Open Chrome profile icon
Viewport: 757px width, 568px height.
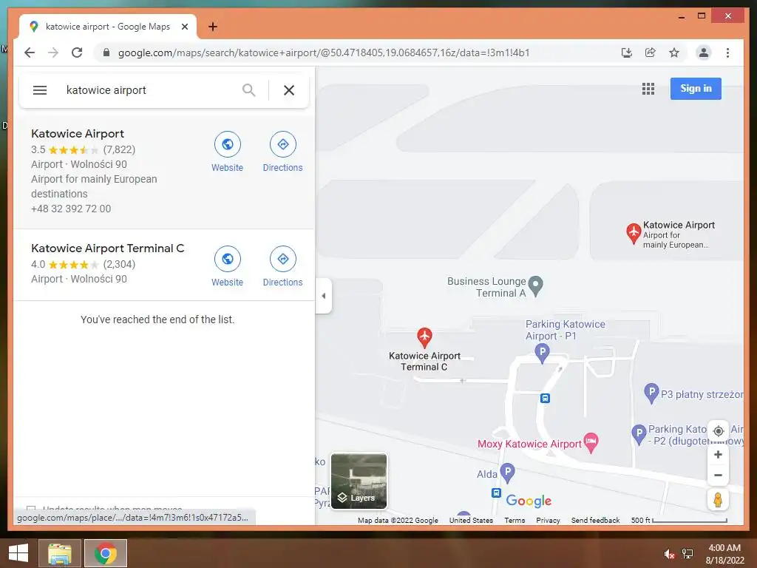pos(704,53)
